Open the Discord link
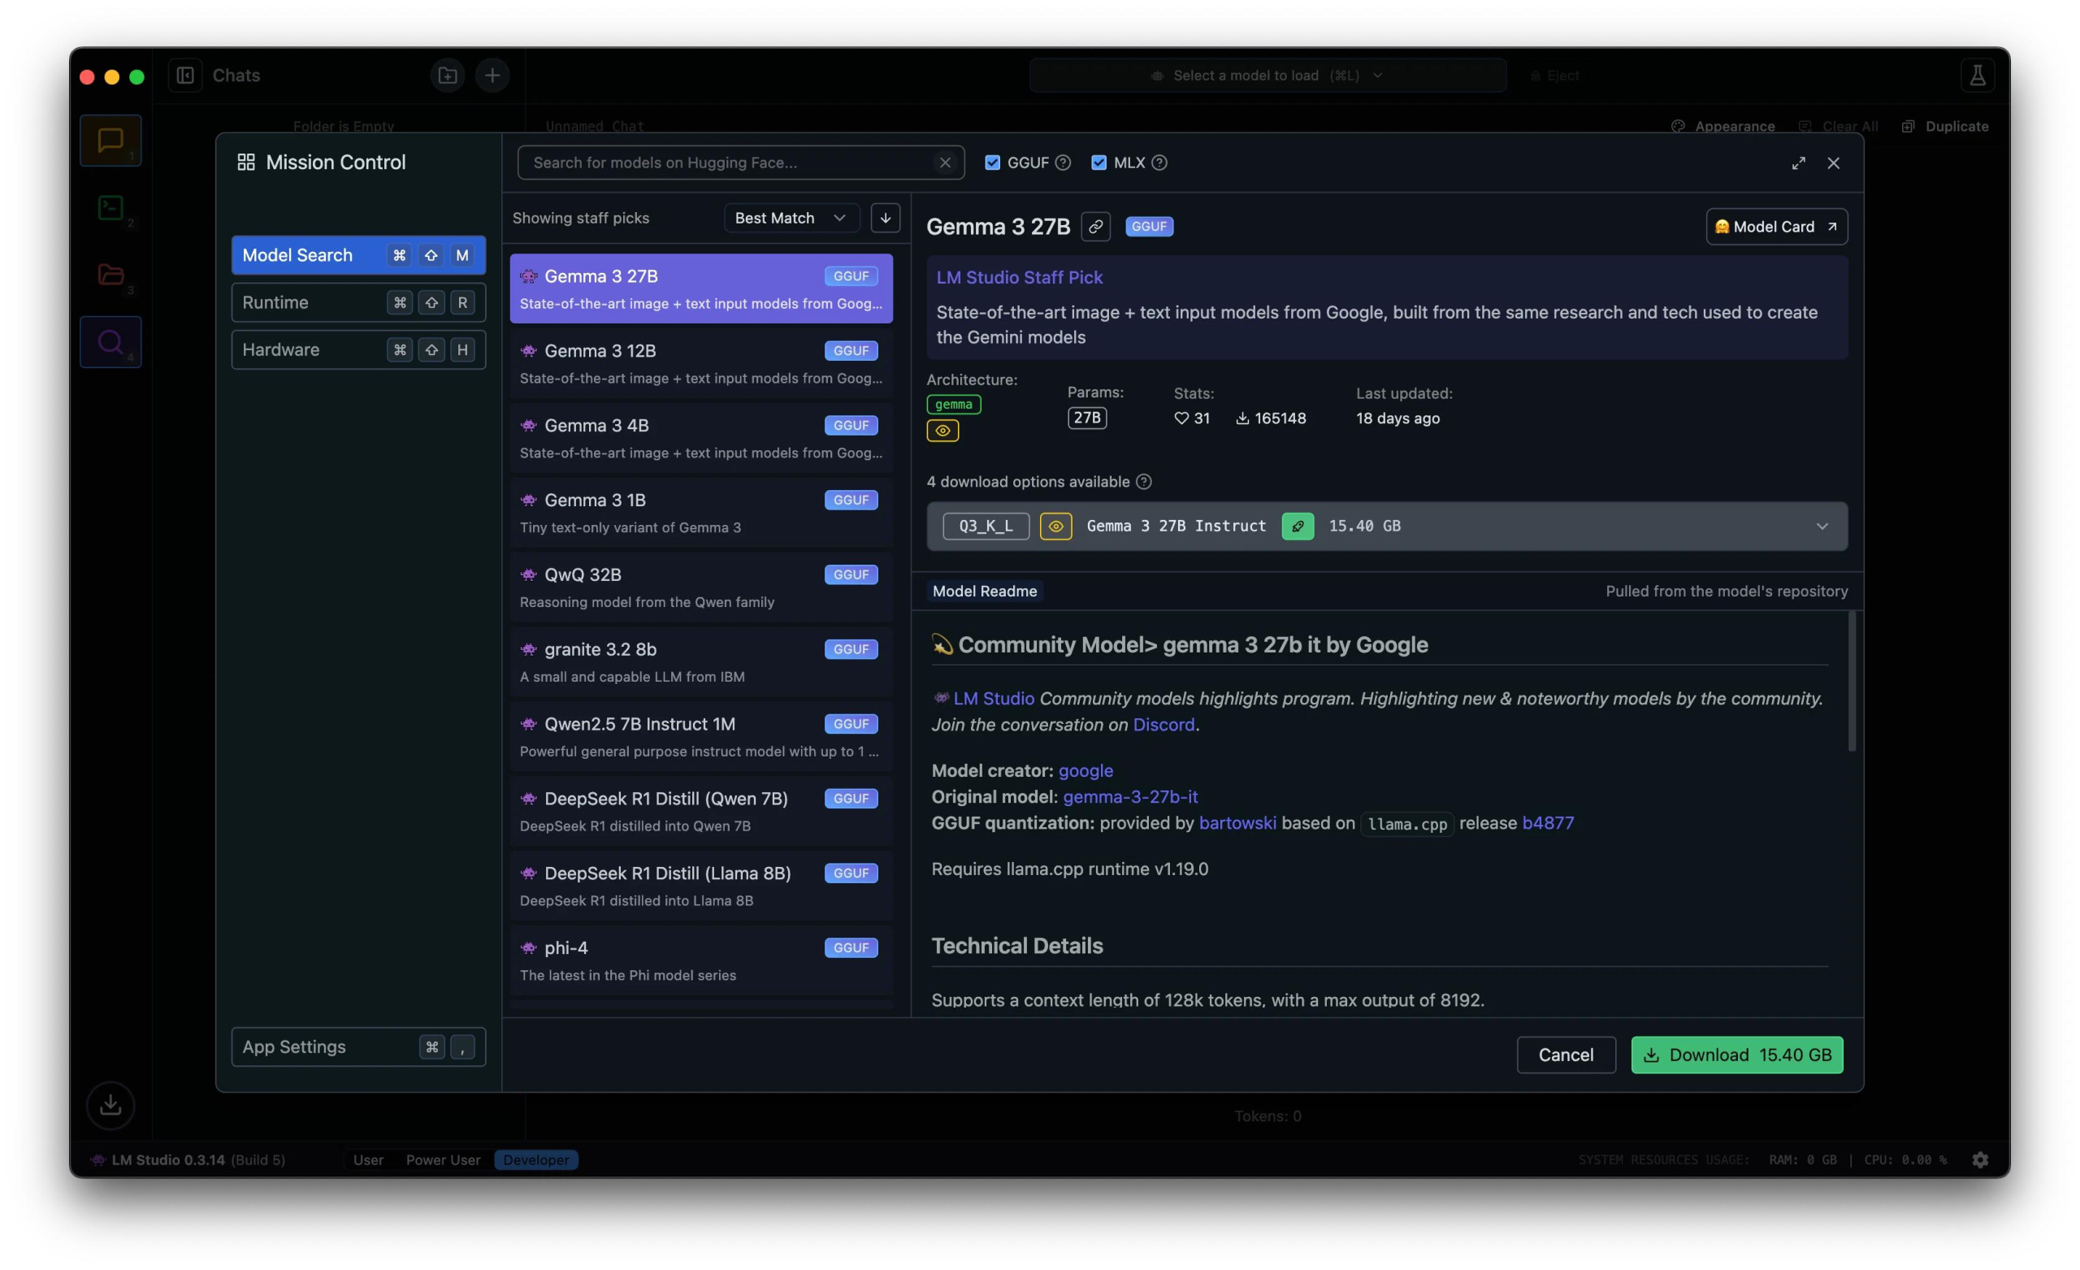This screenshot has width=2080, height=1270. coord(1163,725)
